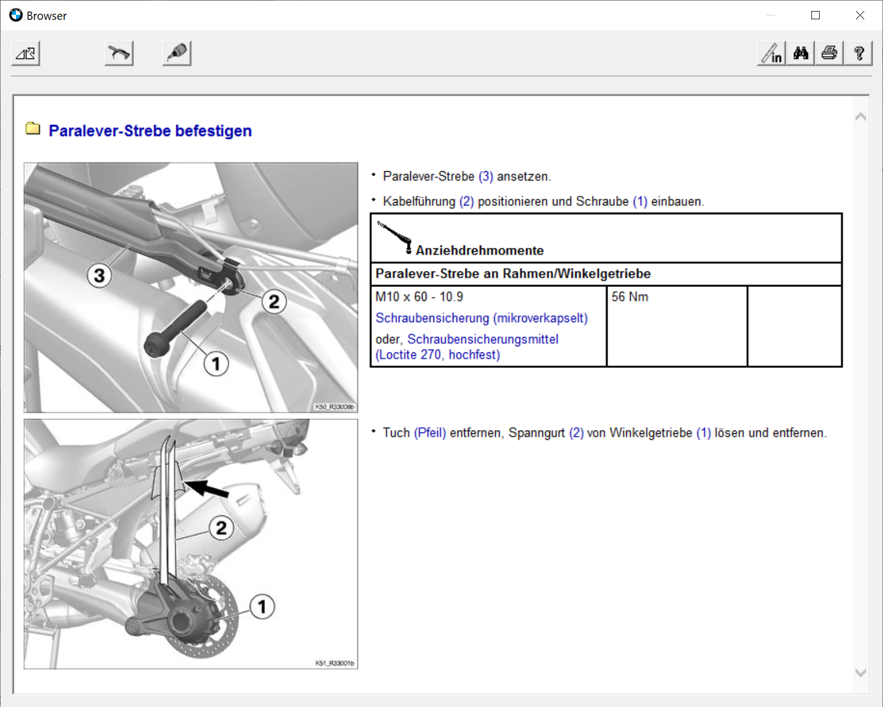The width and height of the screenshot is (883, 707).
Task: Click the image view icon in toolbar
Action: click(x=26, y=53)
